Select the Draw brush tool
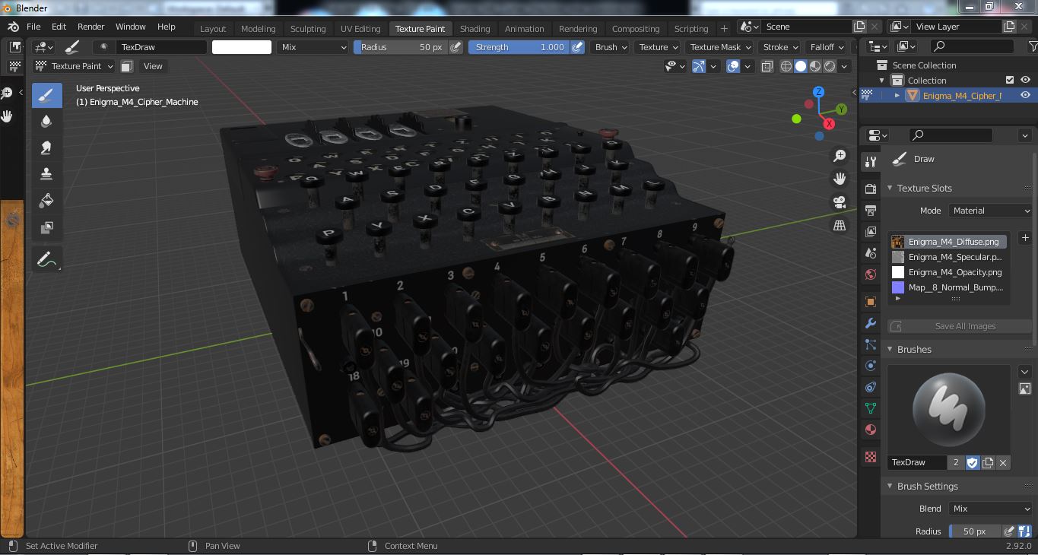 47,95
